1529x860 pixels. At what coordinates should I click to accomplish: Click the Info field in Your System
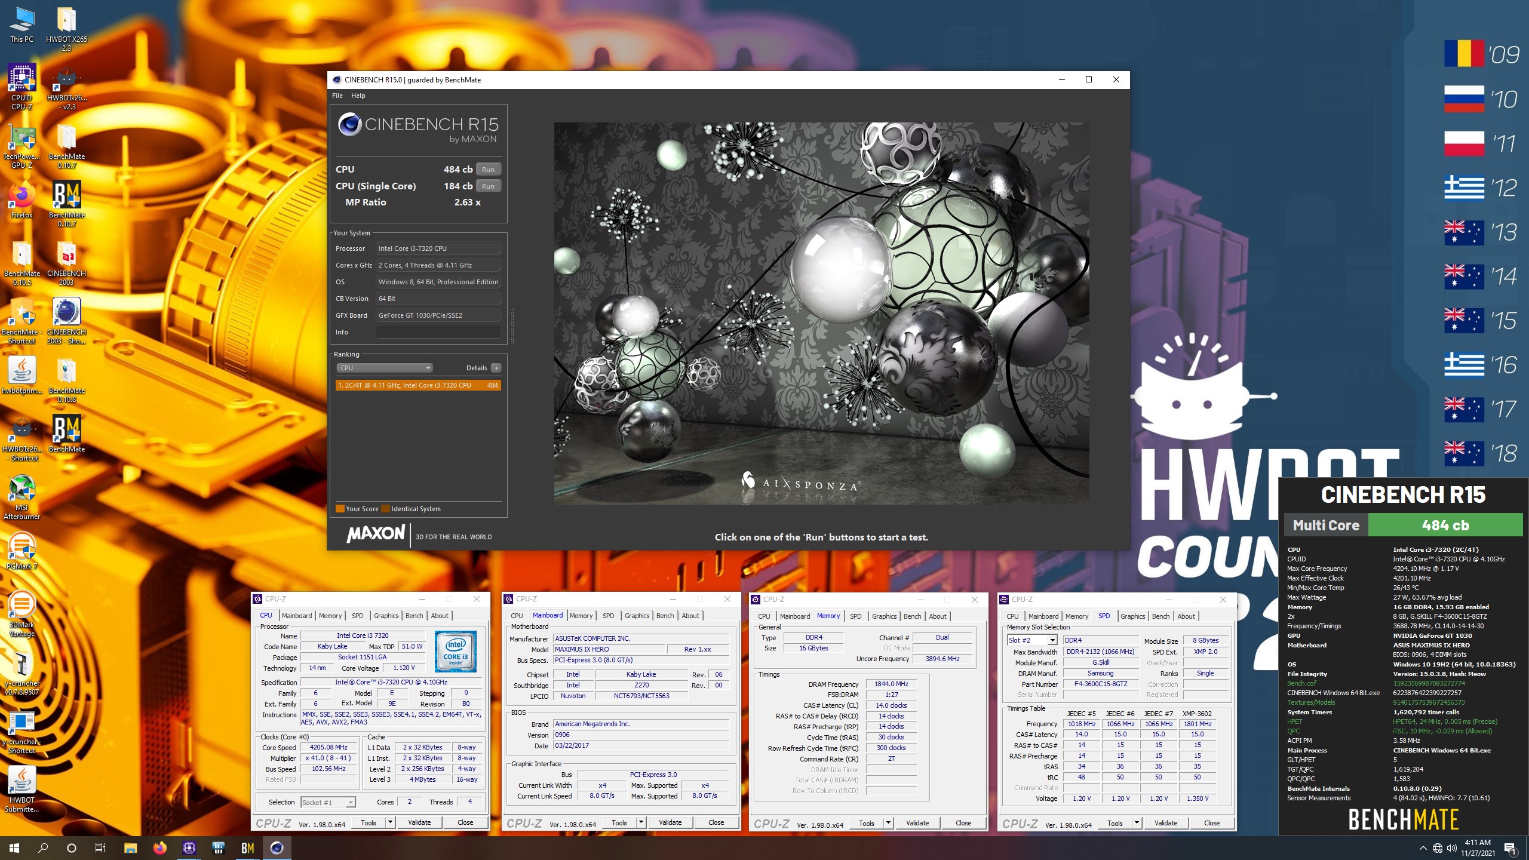[438, 332]
